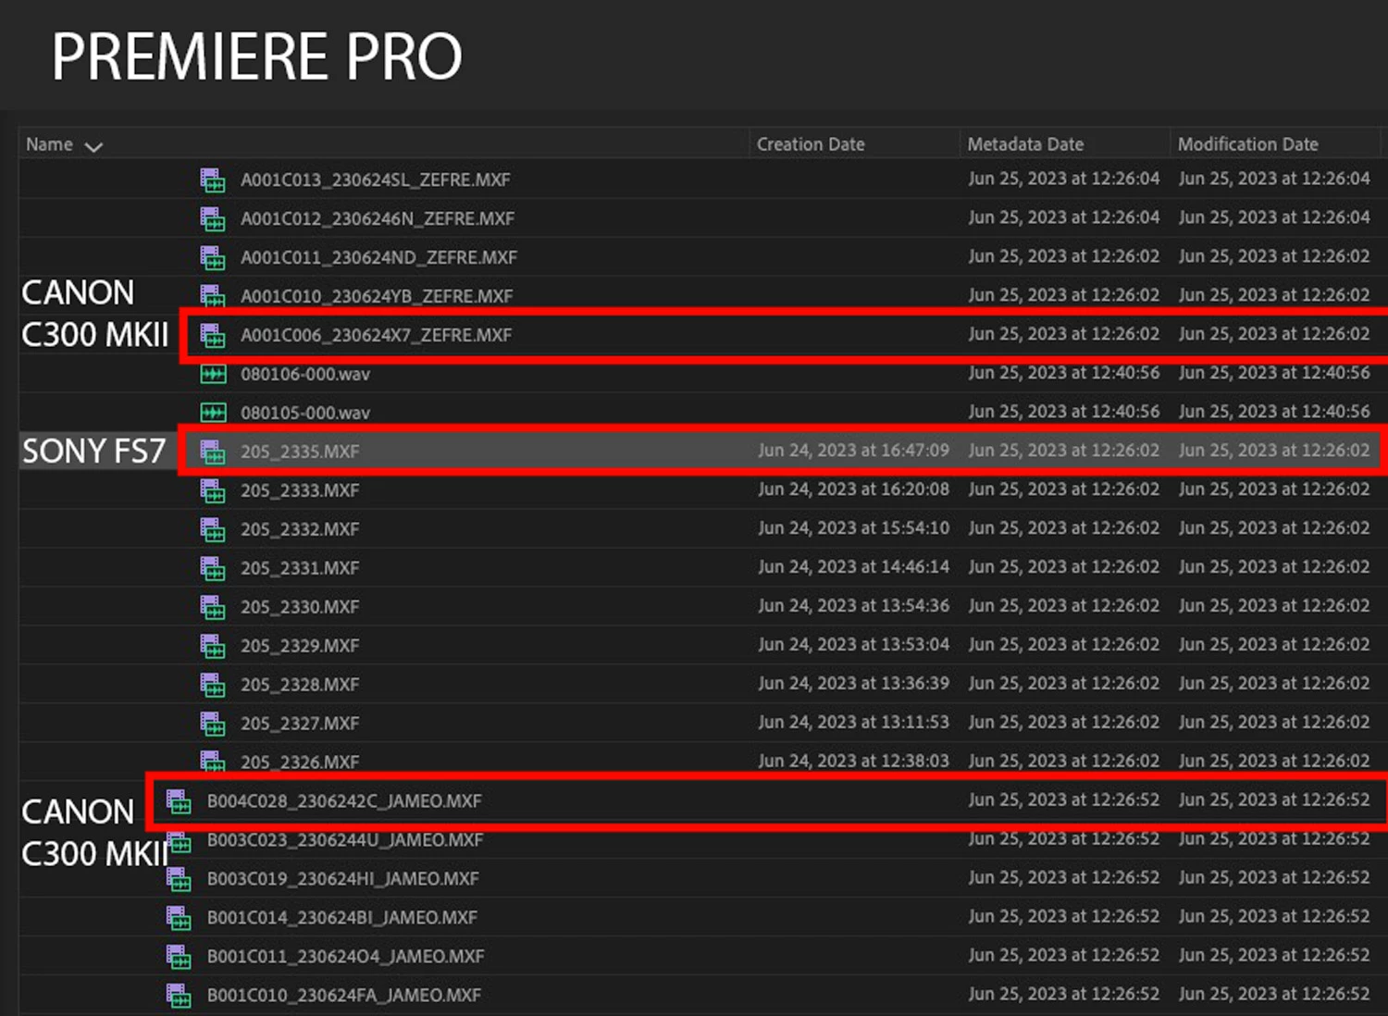Select clip name 205_2332.MXF
Viewport: 1388px width, 1016px height.
pyautogui.click(x=300, y=529)
